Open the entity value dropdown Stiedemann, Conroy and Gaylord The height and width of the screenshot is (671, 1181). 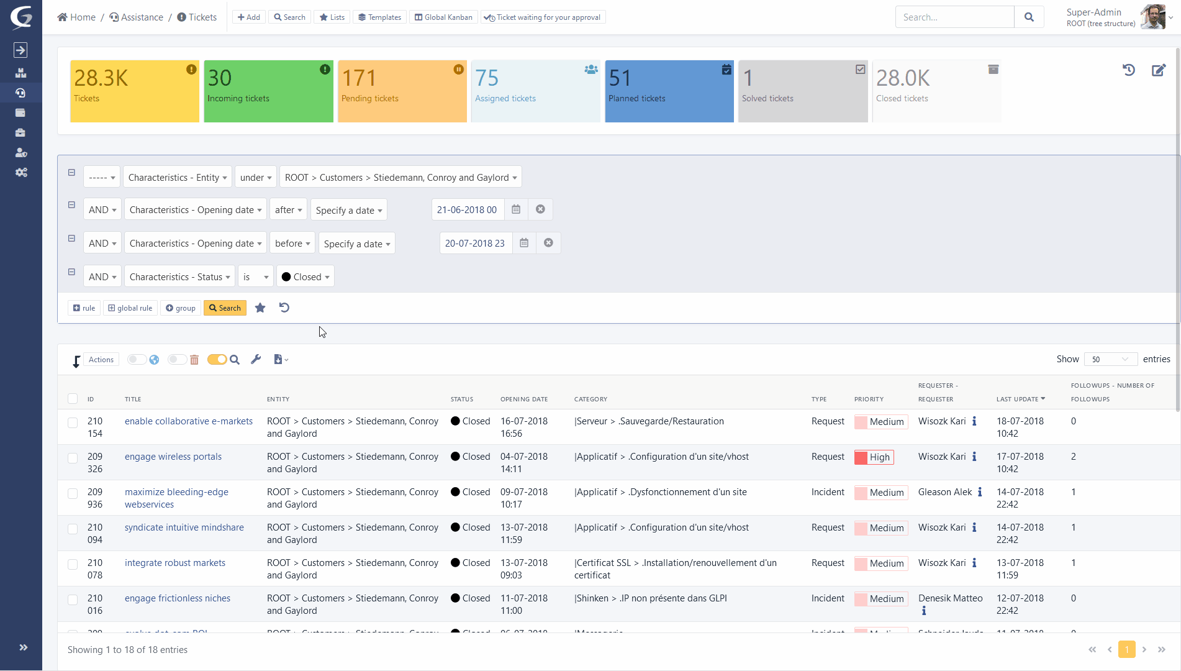coord(400,177)
